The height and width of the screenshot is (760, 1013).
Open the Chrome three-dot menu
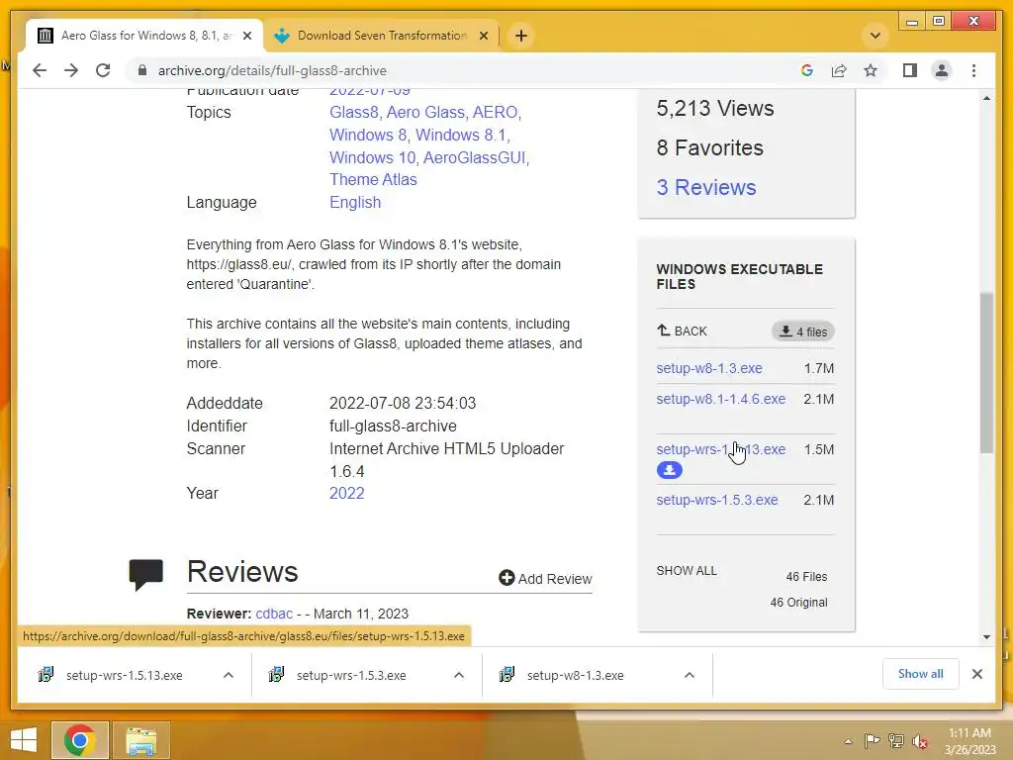(x=973, y=70)
